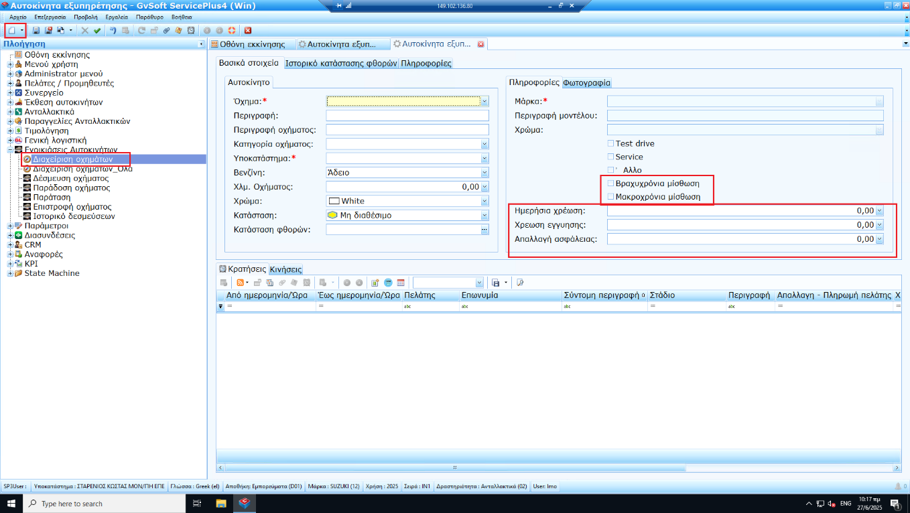Tick the Service checkbox
Image resolution: width=910 pixels, height=513 pixels.
coord(610,157)
